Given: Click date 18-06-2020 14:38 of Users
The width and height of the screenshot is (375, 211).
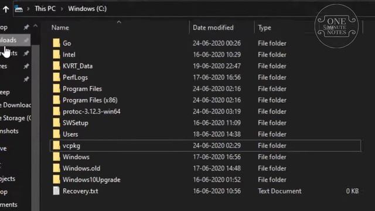Looking at the screenshot, I should point(217,134).
